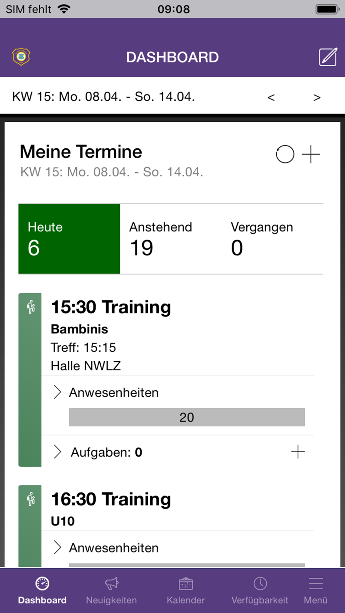Image resolution: width=345 pixels, height=613 pixels.
Task: Add a task with Aufgaben plus icon
Action: 298,452
